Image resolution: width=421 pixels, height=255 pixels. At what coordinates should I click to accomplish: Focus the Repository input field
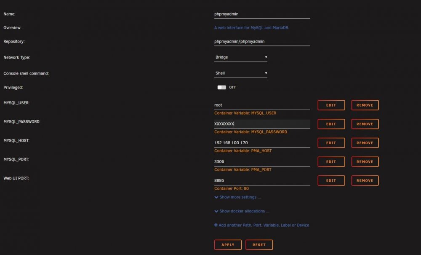pos(262,41)
